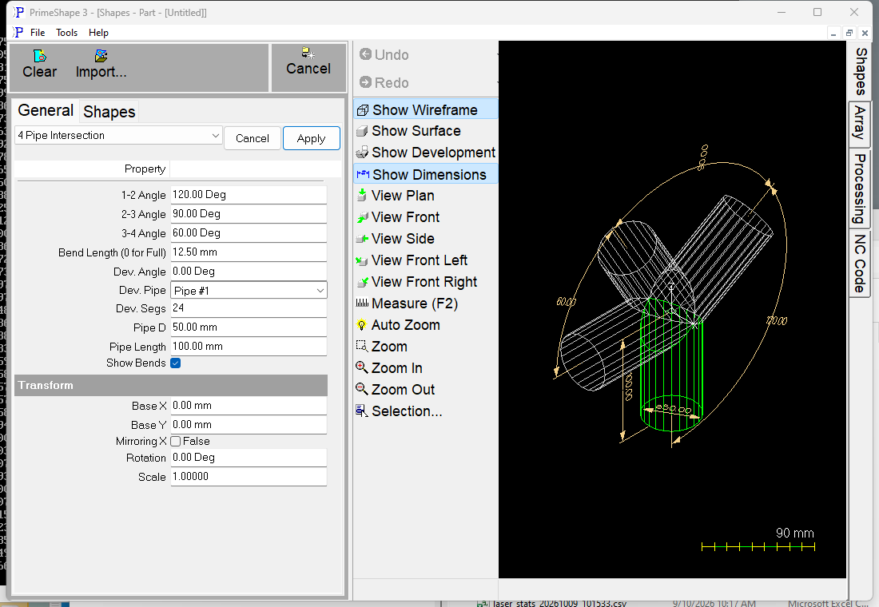Screen dimensions: 879x607
Task: Edit the Rotation field
Action: pos(249,458)
